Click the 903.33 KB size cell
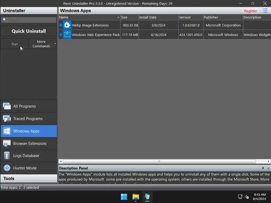271x203 pixels. tap(130, 25)
